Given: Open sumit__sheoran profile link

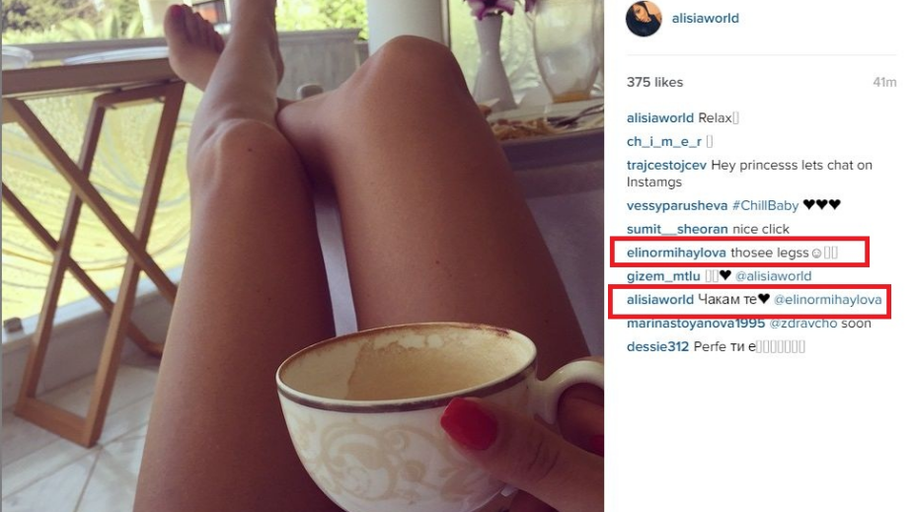Looking at the screenshot, I should coord(677,229).
